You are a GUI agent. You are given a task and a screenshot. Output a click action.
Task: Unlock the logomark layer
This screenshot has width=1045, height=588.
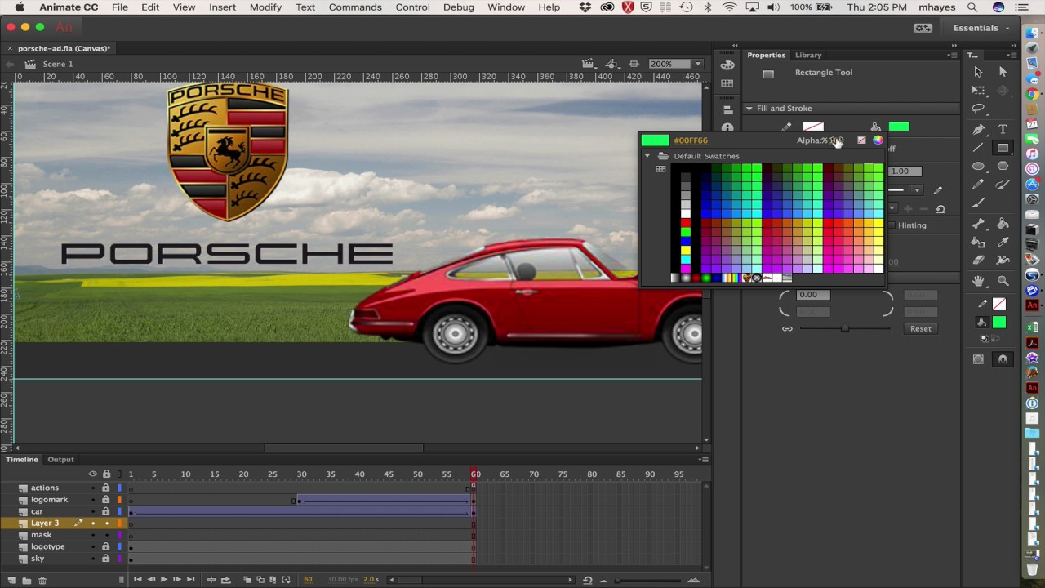(105, 500)
